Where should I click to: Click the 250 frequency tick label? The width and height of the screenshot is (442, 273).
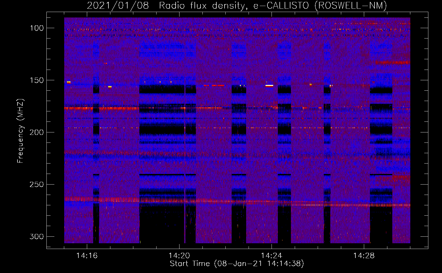[37, 185]
